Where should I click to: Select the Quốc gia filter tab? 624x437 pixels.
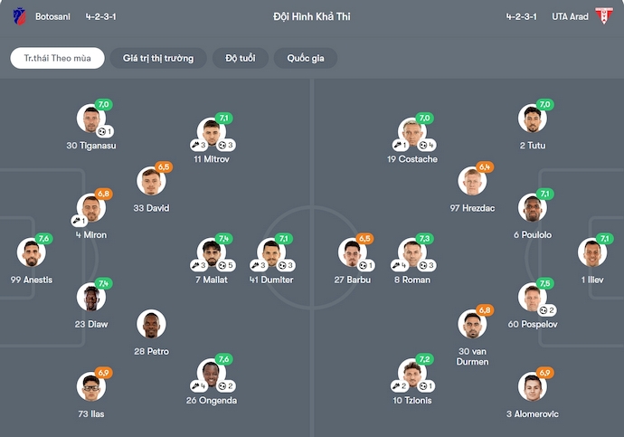pos(306,58)
